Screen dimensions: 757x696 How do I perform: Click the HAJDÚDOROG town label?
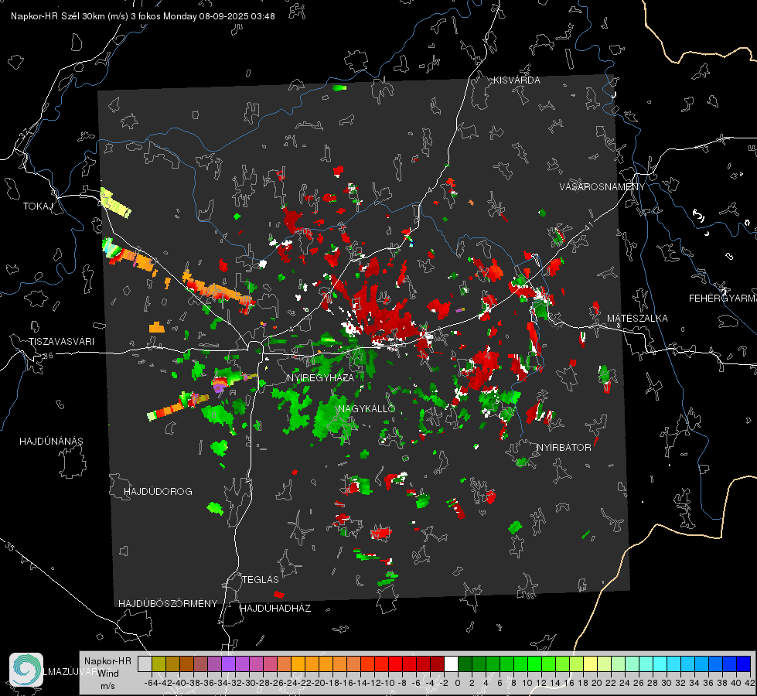coord(158,491)
